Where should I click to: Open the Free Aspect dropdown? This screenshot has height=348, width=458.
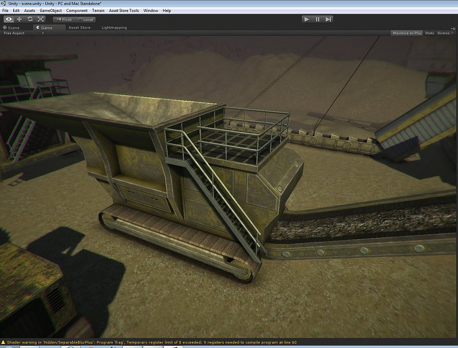pyautogui.click(x=23, y=33)
